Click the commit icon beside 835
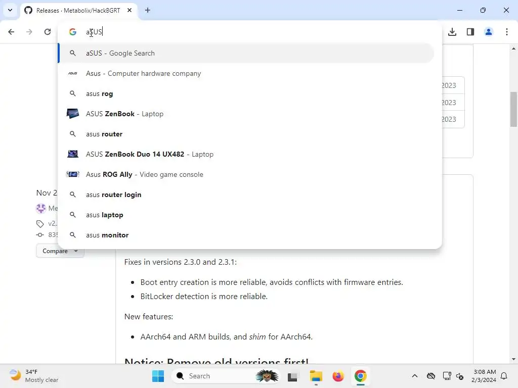The height and width of the screenshot is (388, 518). point(40,235)
